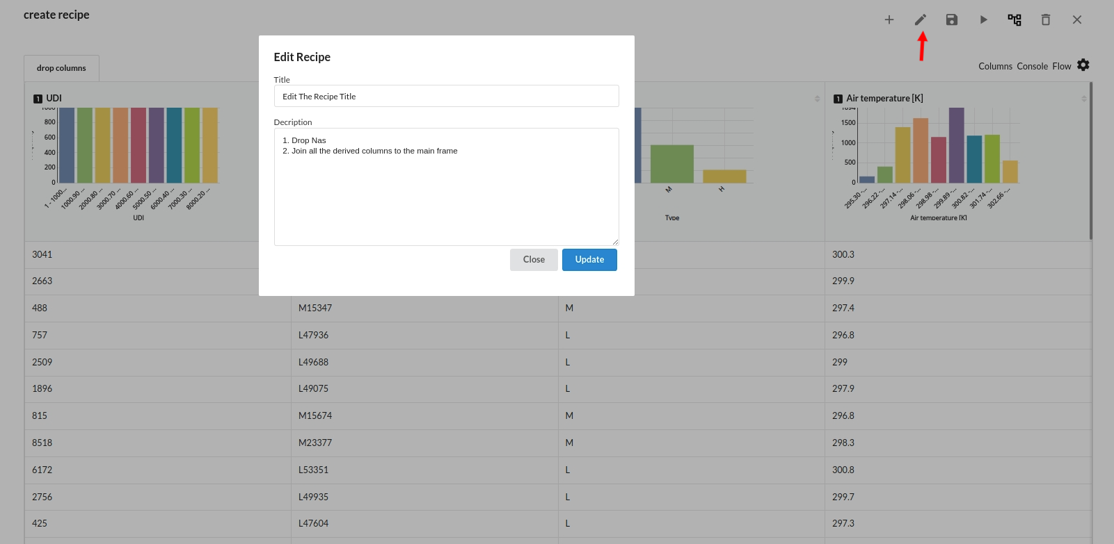Click the Edit Recipe dialog heading

tap(302, 57)
